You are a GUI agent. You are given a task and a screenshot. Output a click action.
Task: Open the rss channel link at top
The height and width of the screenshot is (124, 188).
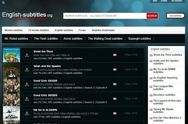[x=177, y=1]
